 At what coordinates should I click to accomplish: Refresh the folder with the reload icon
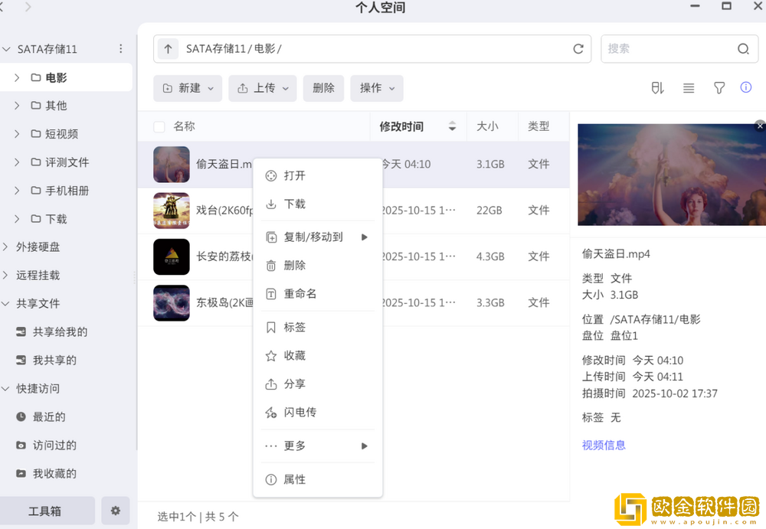pos(578,48)
